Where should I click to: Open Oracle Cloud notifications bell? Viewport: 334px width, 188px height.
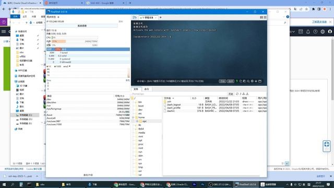coord(308,31)
